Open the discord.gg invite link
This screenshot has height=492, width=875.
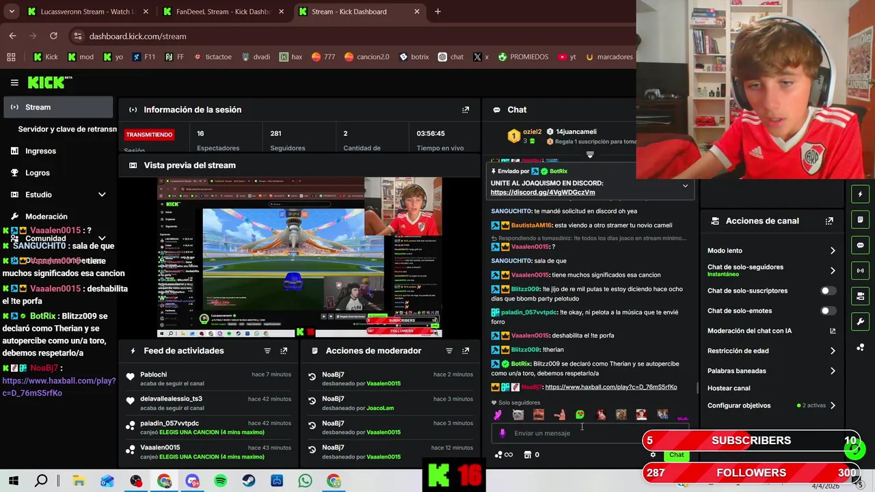[x=542, y=193]
